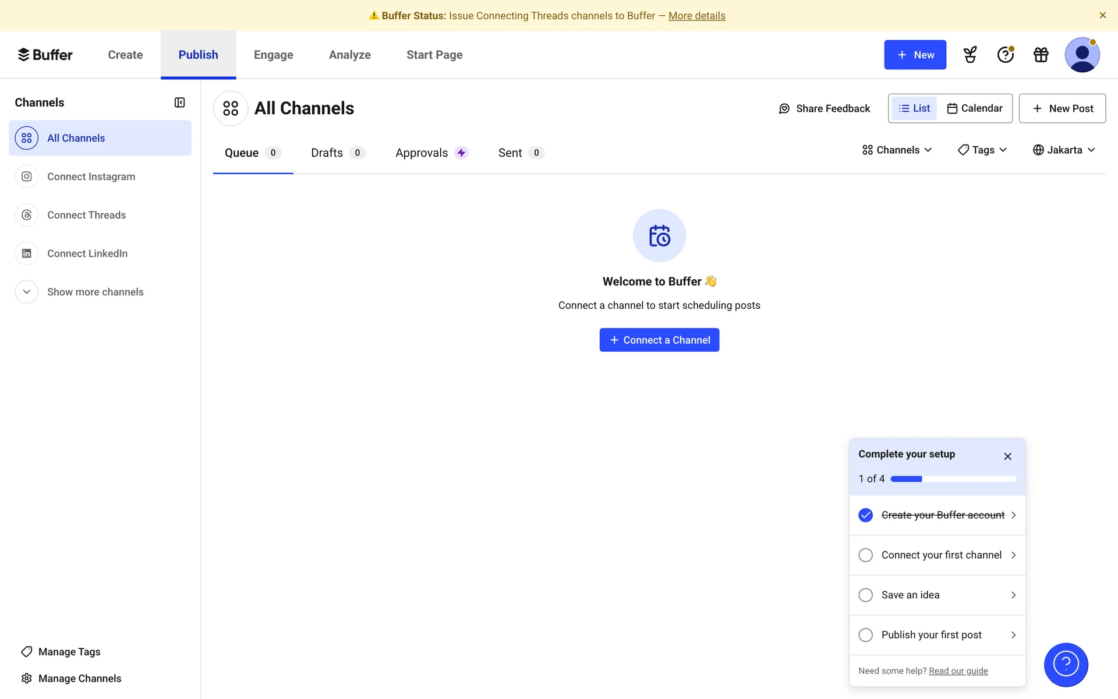Image resolution: width=1118 pixels, height=699 pixels.
Task: Click the Connect Threads icon
Action: pyautogui.click(x=27, y=215)
